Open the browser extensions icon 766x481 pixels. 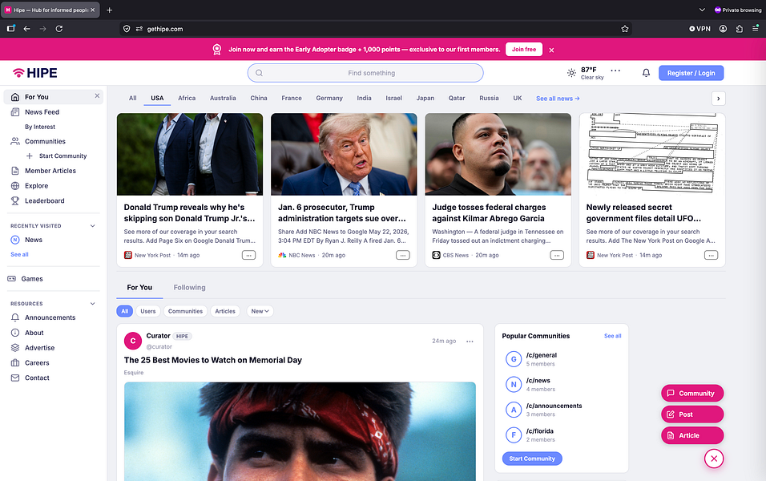coord(739,29)
